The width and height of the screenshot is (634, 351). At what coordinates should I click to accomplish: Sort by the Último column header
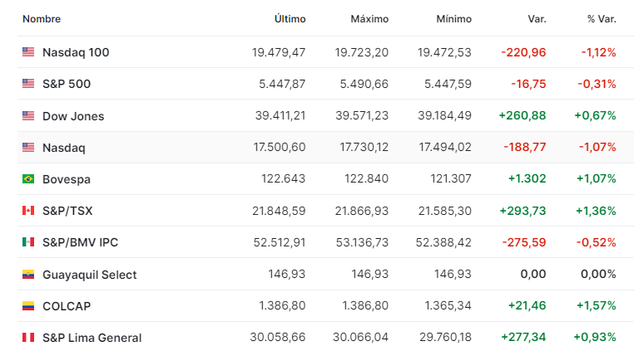[290, 19]
